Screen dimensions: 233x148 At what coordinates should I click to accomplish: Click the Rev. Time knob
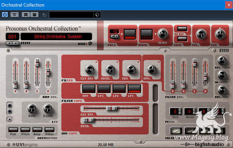(222, 60)
